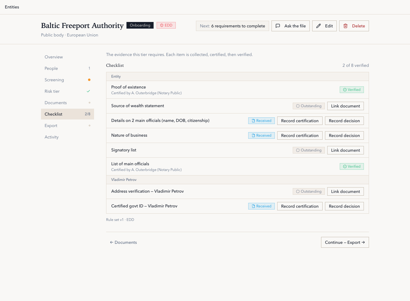Click the Signatory list item text
Screen dimensions: 410x301
click(124, 150)
